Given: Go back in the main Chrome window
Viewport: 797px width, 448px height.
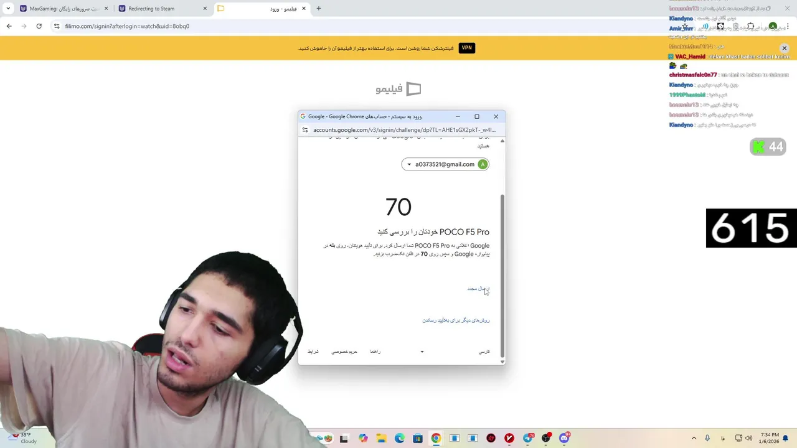Looking at the screenshot, I should [9, 26].
